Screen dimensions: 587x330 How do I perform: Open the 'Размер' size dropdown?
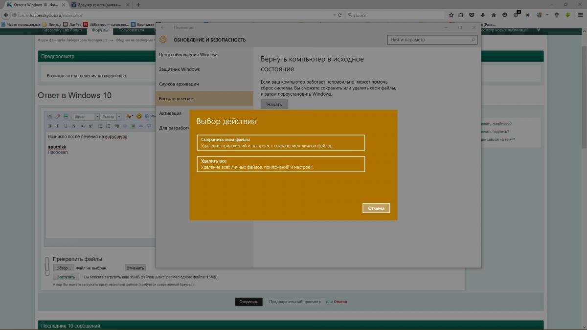point(112,116)
